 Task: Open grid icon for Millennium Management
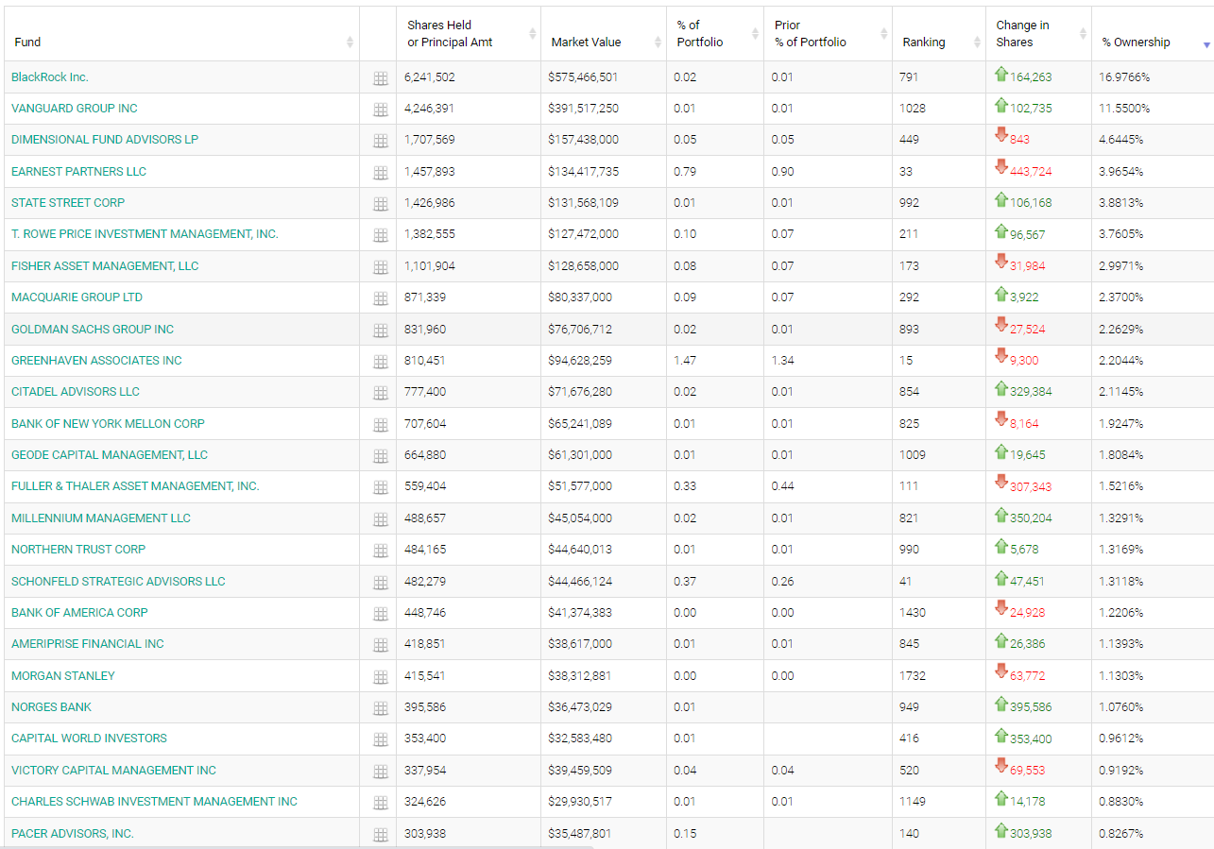[x=381, y=519]
